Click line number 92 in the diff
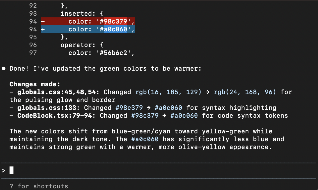 (33, 6)
